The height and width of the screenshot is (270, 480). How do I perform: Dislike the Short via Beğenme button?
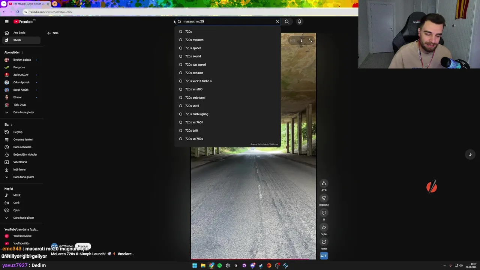pyautogui.click(x=324, y=198)
